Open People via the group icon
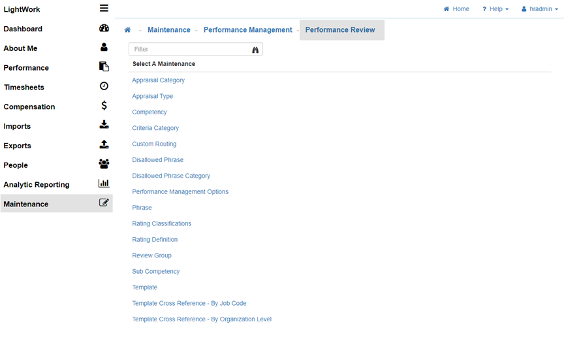 coord(104,165)
